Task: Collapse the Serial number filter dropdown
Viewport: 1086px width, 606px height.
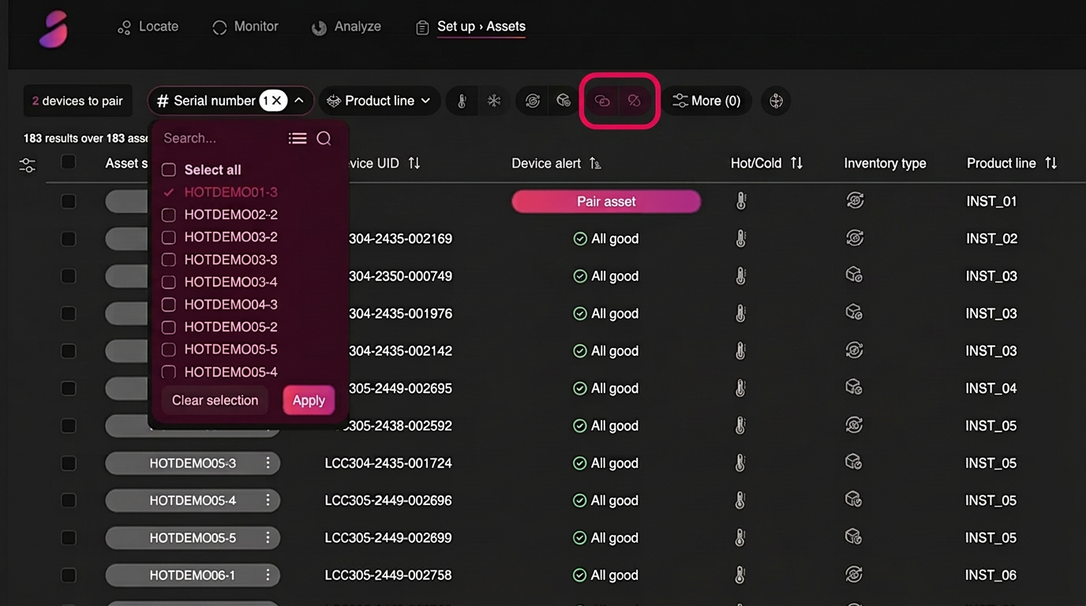Action: [299, 101]
